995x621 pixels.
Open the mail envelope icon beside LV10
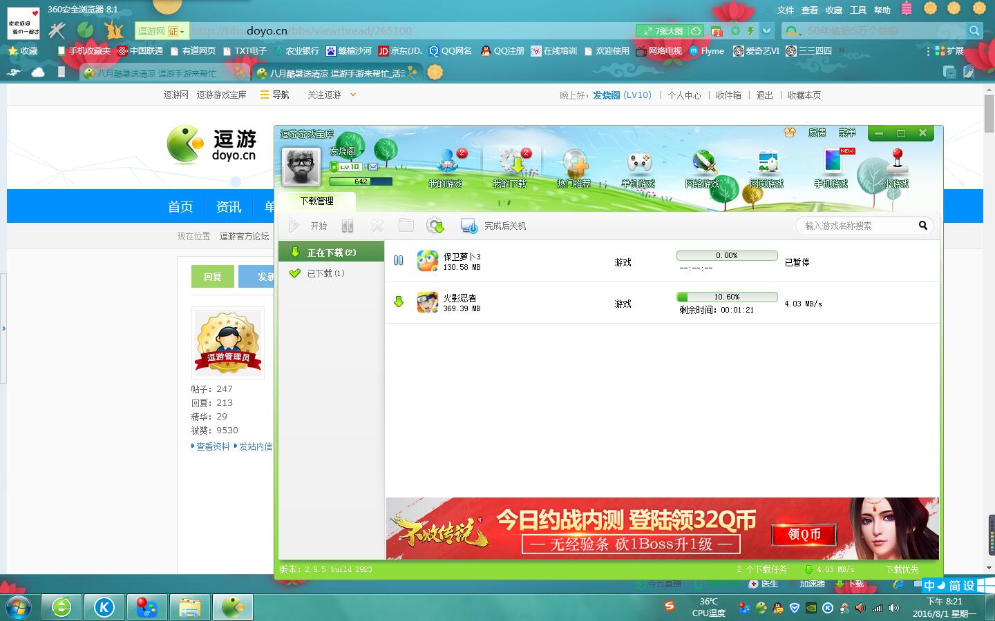point(373,167)
